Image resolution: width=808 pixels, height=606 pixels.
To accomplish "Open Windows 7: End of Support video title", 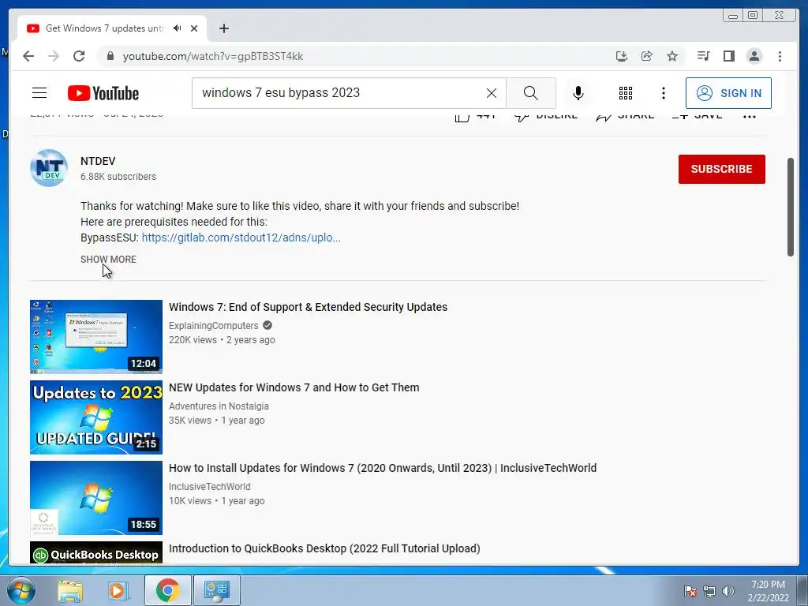I will click(x=309, y=307).
